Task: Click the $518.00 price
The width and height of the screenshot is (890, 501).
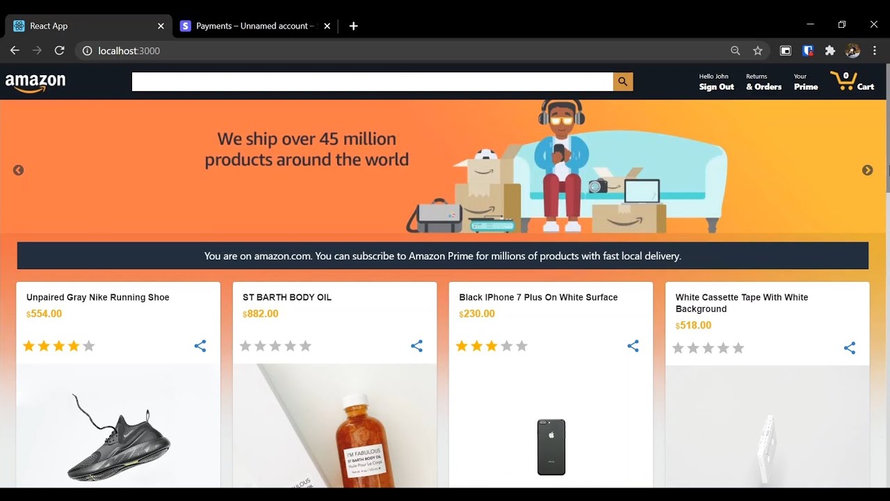Action: 693,326
